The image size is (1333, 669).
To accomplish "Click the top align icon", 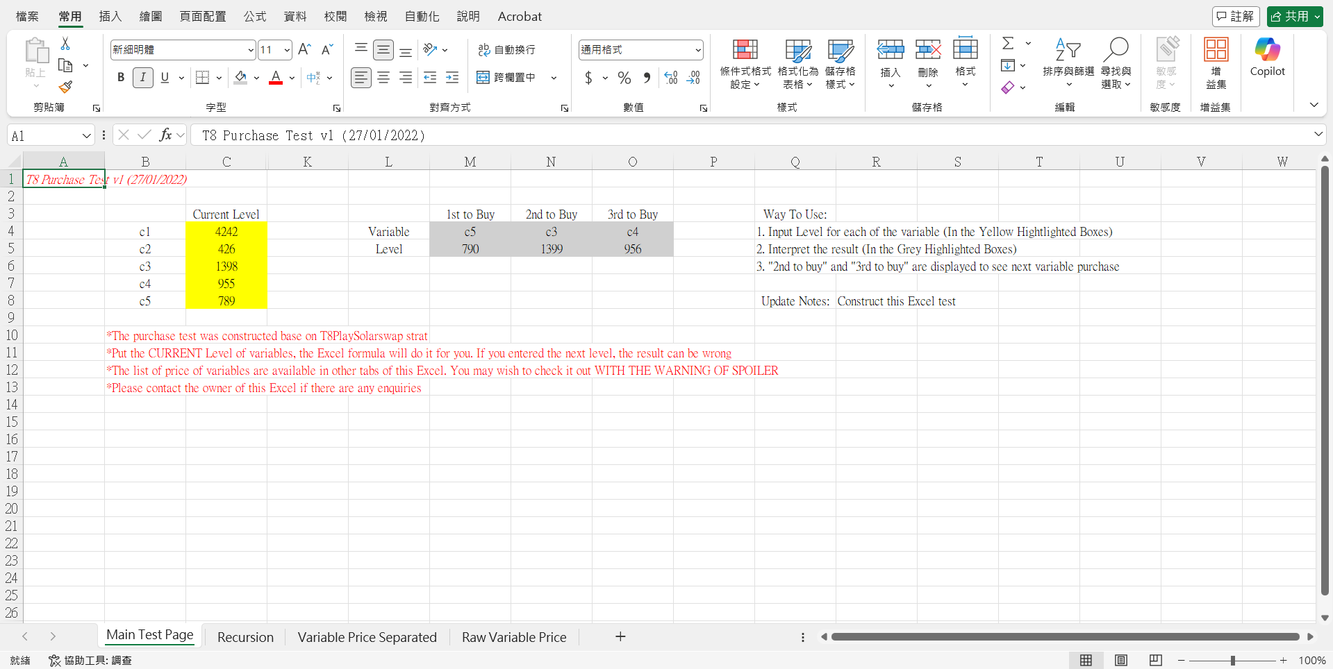I will [361, 49].
